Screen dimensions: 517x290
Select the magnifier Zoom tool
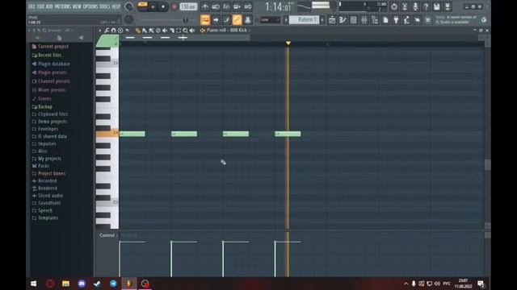click(x=185, y=31)
